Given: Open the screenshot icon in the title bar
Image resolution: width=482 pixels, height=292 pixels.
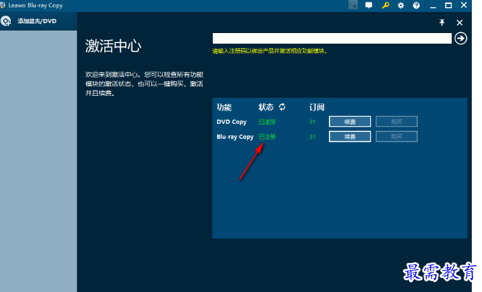Looking at the screenshot, I should (353, 5).
